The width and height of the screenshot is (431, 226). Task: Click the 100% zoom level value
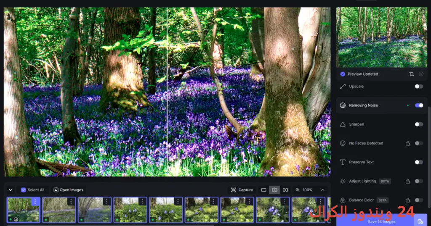pos(307,190)
